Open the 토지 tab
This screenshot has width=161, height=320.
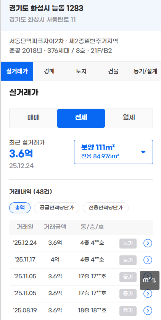[81, 71]
